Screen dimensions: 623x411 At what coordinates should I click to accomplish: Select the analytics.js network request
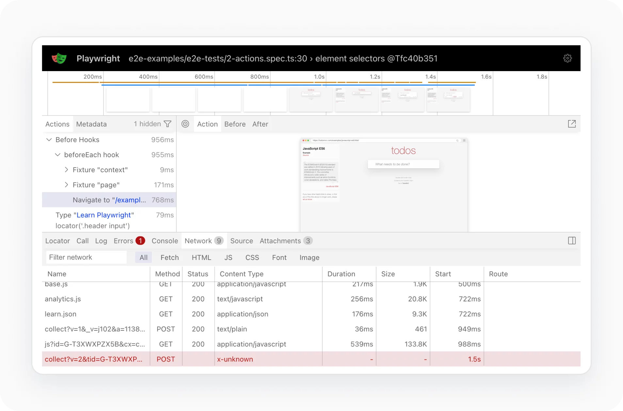[311, 299]
